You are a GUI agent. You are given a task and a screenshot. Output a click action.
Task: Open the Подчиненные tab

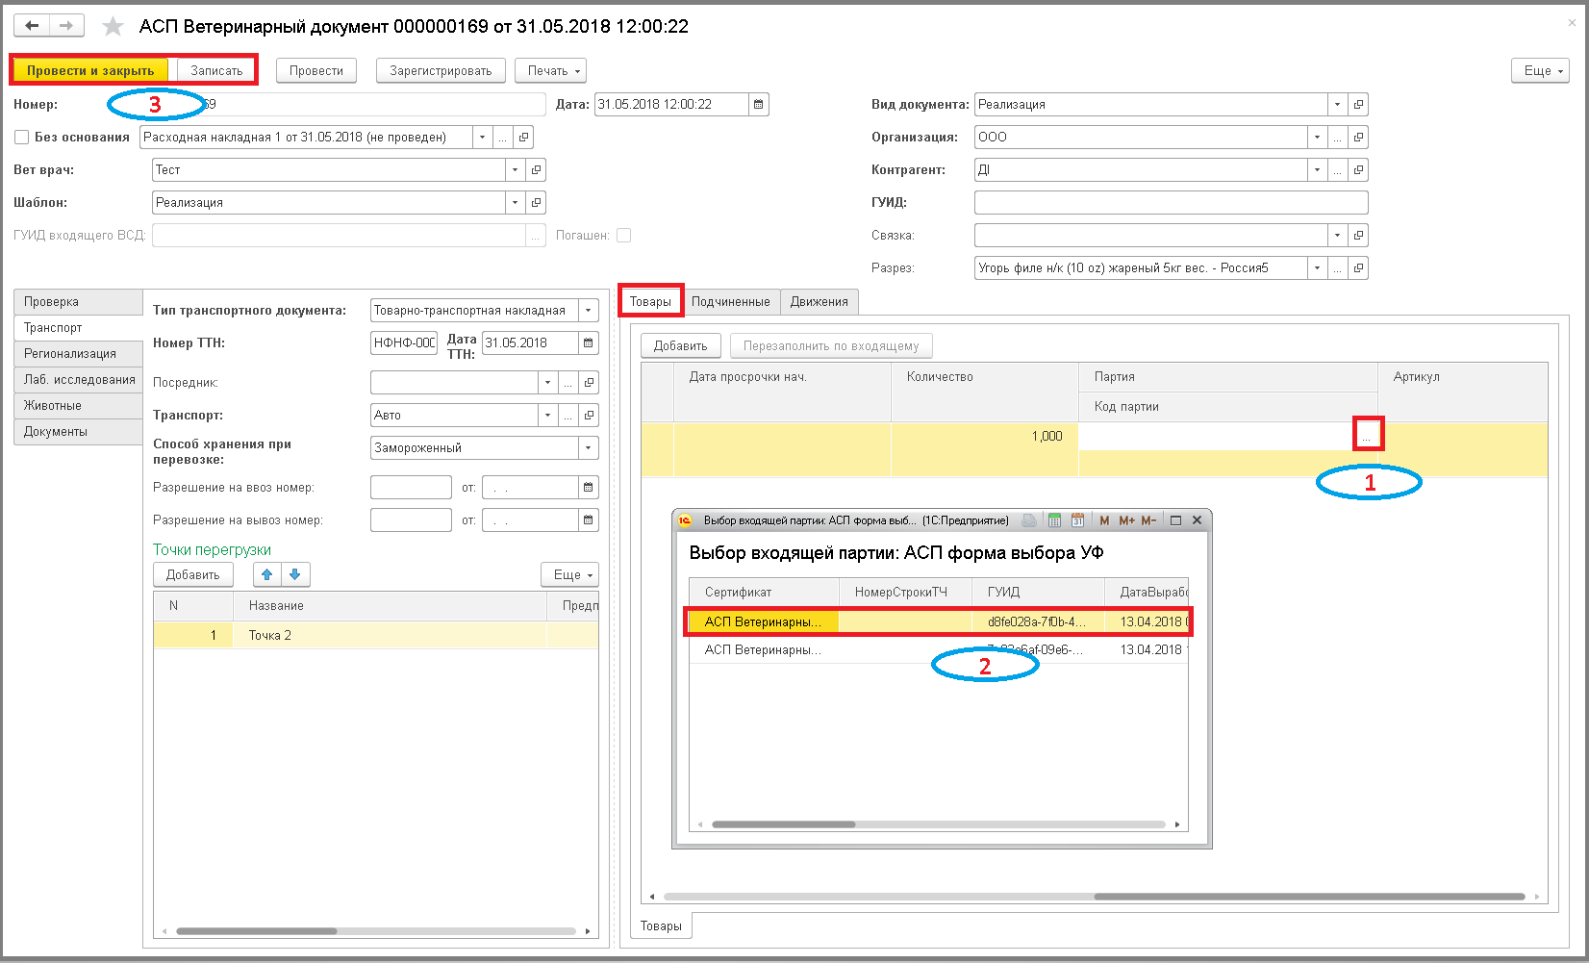pyautogui.click(x=731, y=301)
